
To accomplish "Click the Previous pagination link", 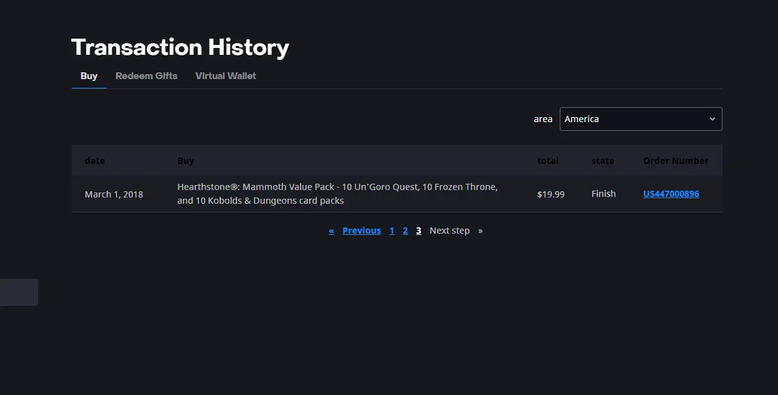I will [362, 231].
